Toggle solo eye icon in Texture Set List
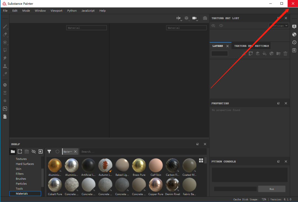Viewport: 298px width, 202px height. coord(221,25)
